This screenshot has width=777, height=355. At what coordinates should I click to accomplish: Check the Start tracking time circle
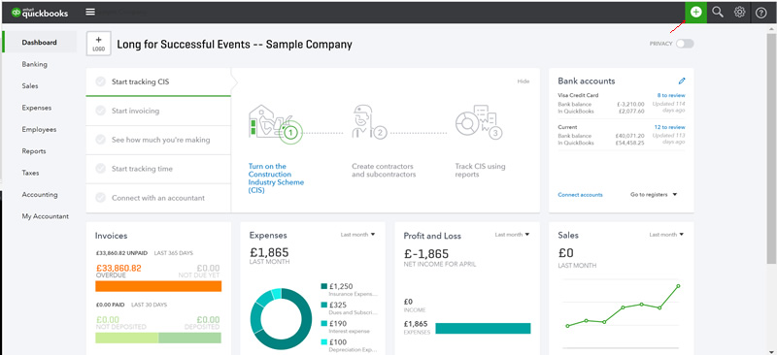[x=101, y=169]
